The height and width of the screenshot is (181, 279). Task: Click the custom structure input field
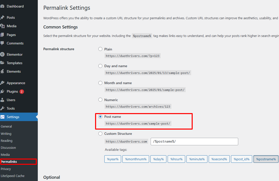tap(194, 142)
